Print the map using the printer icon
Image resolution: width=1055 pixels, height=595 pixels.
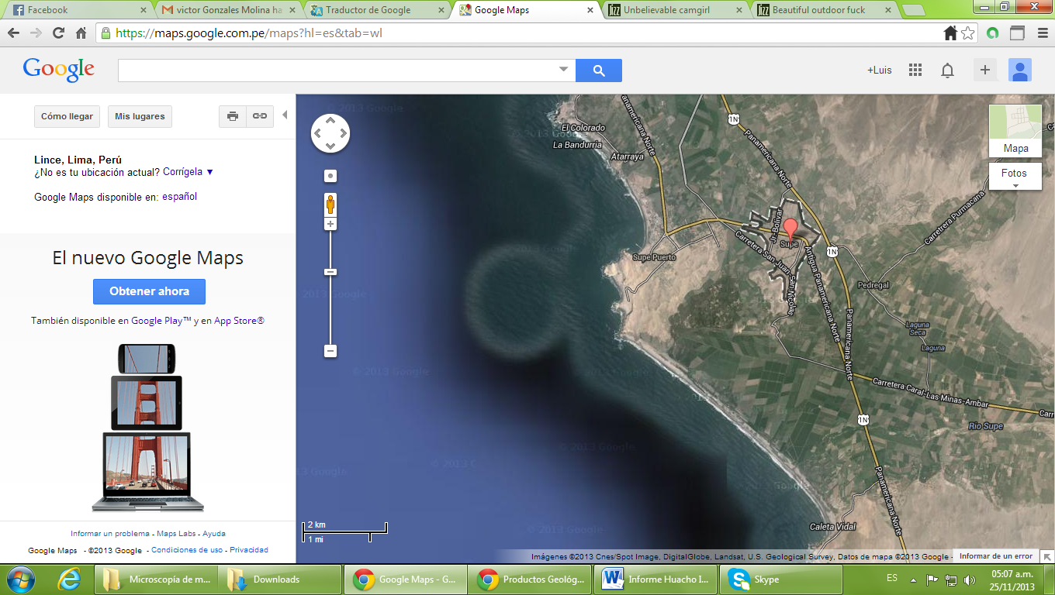(x=233, y=116)
